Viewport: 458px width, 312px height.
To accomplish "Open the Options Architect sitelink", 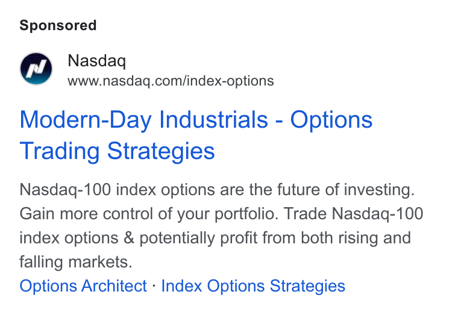I will [83, 286].
